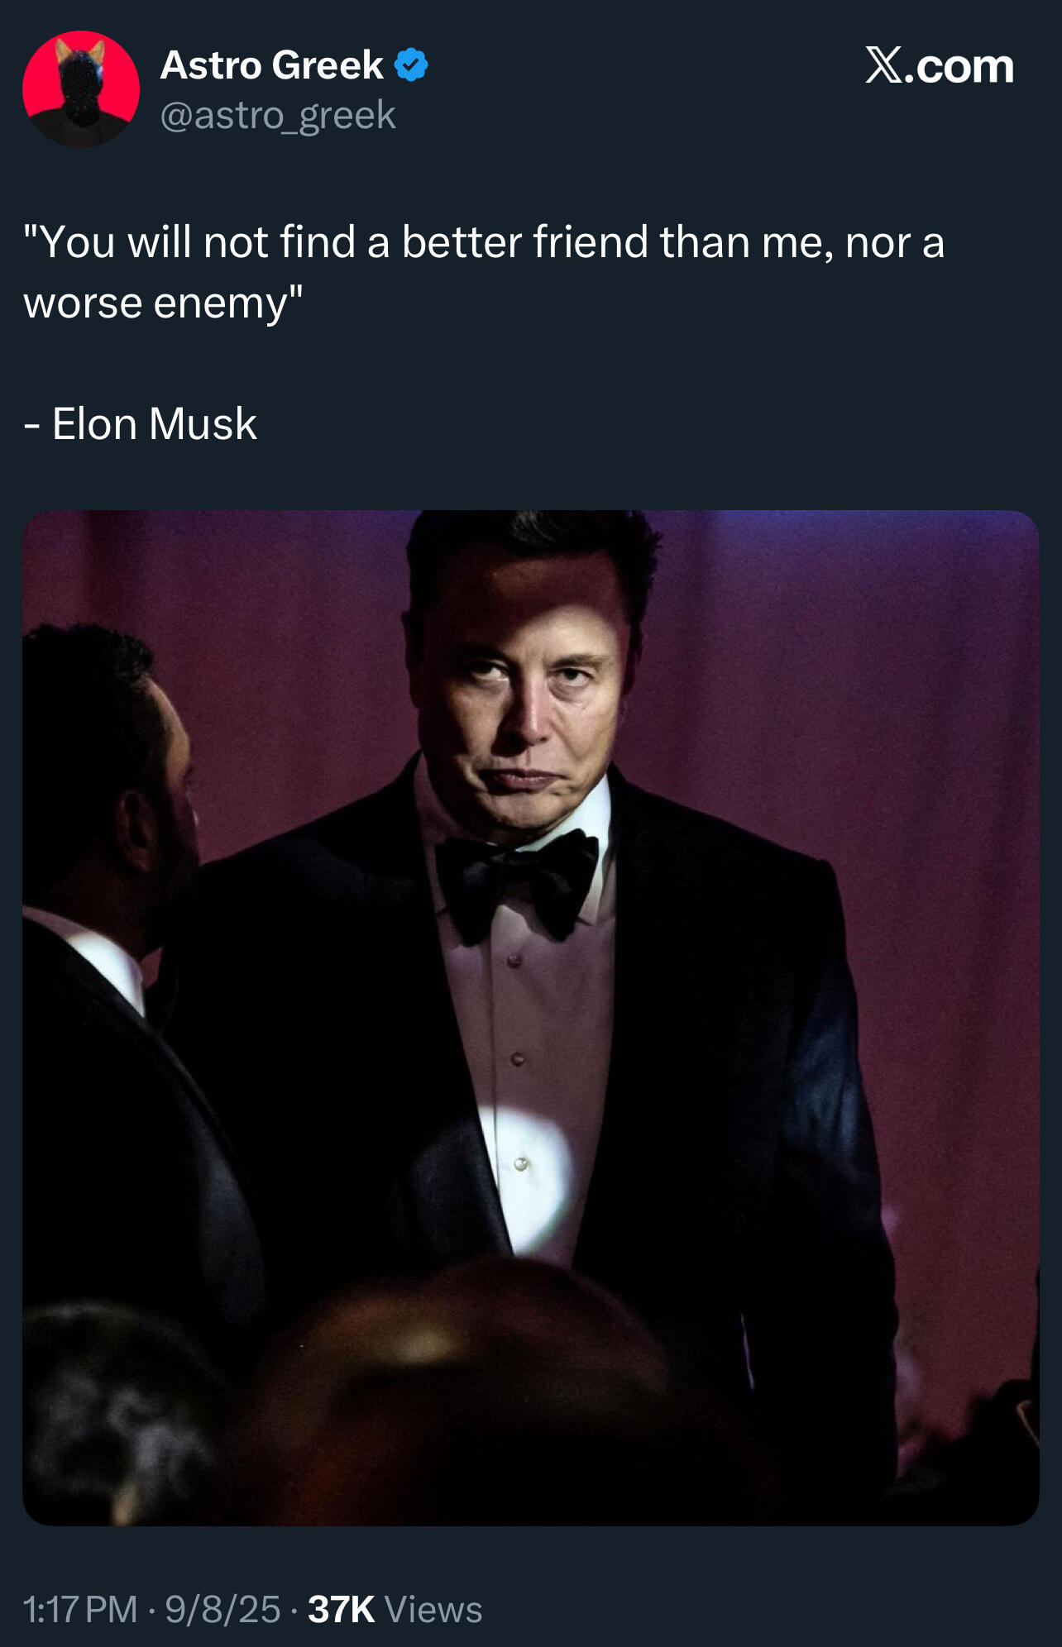The width and height of the screenshot is (1062, 1647).
Task: Click the "worse enemy" line of text
Action: [x=163, y=303]
